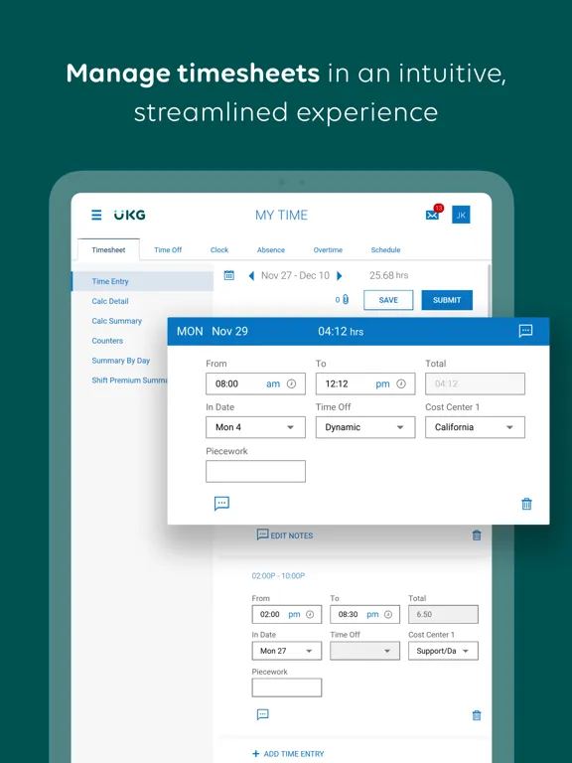
Task: Click the SUBMIT button
Action: [x=447, y=300]
